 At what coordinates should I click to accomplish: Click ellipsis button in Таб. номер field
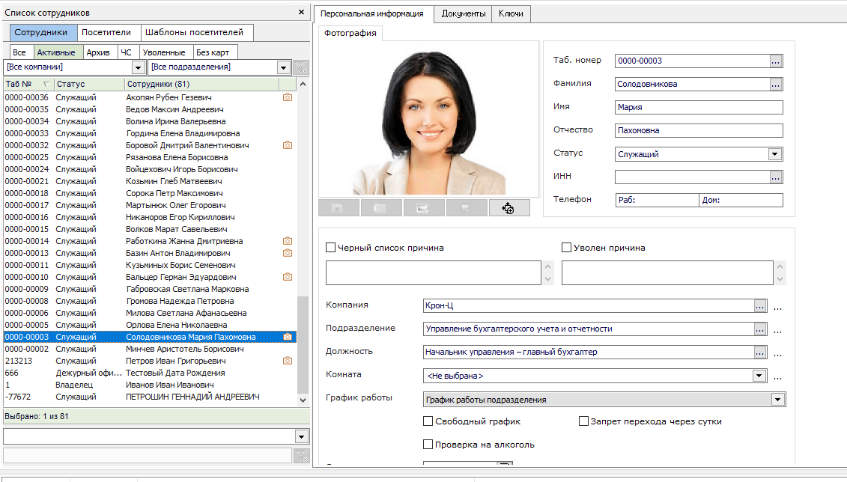coord(776,61)
